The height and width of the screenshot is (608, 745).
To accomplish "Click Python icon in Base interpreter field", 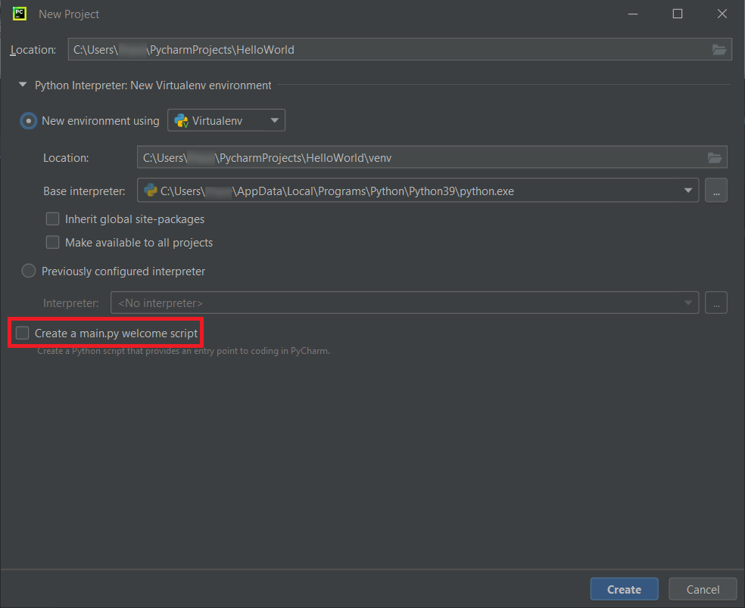I will coord(151,191).
